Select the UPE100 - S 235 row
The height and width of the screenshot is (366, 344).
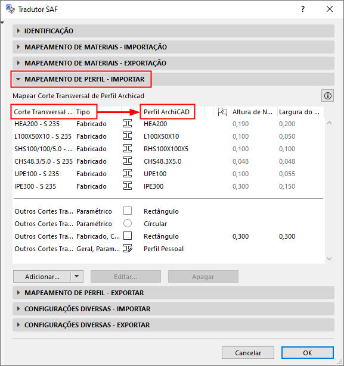pos(168,174)
